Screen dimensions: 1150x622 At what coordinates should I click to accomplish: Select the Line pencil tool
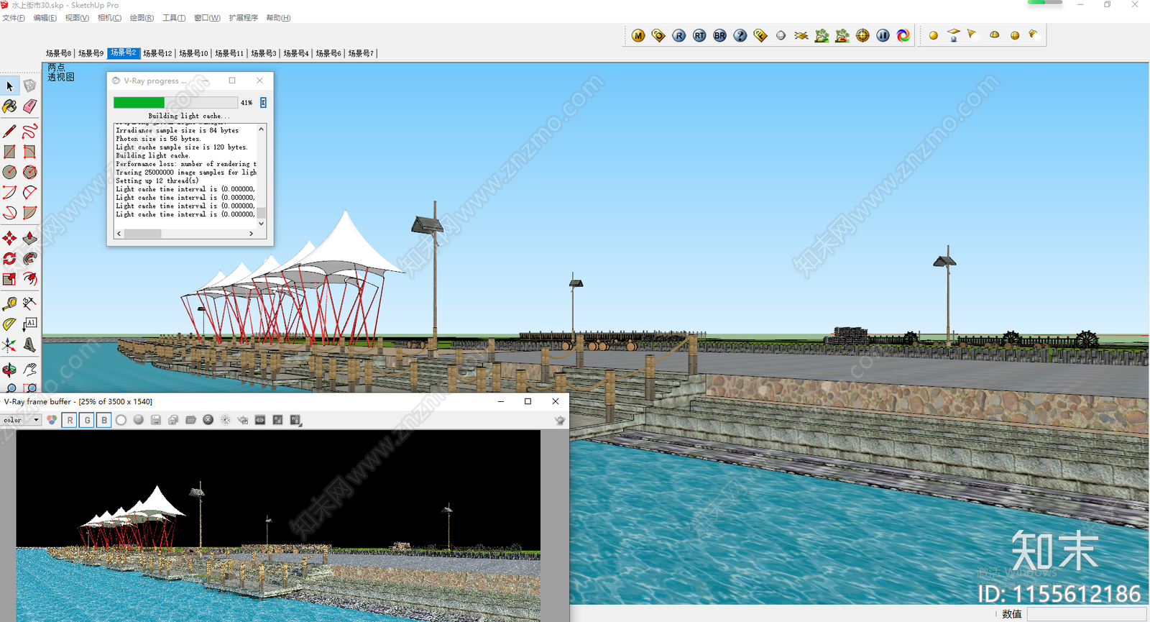[9, 132]
